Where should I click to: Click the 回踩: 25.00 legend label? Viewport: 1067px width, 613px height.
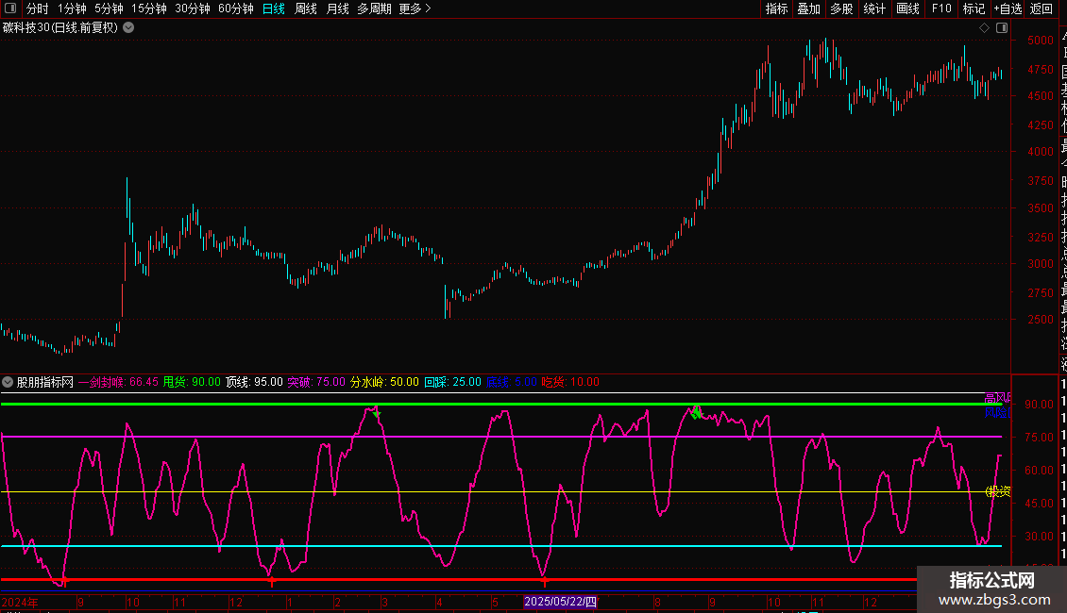tap(452, 382)
